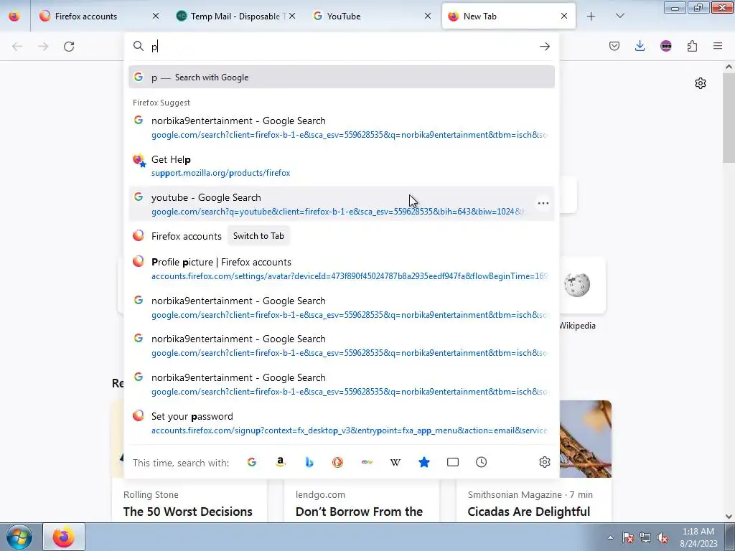This screenshot has height=551, width=735.
Task: Close the YouTube tab
Action: [x=428, y=17]
